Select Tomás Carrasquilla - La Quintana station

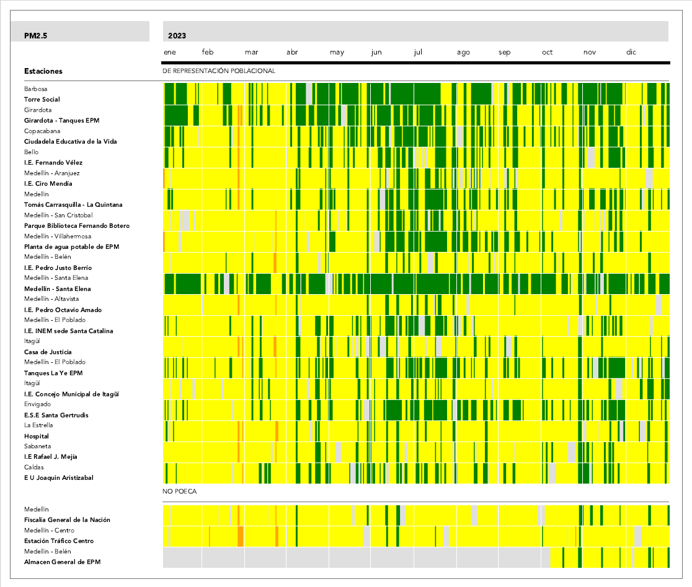[73, 205]
